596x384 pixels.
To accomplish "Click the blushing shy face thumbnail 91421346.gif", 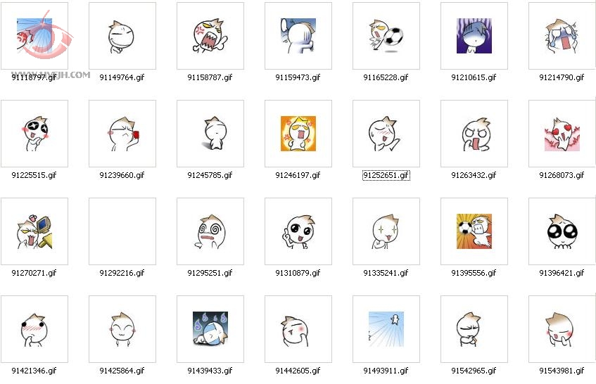I will click(34, 329).
